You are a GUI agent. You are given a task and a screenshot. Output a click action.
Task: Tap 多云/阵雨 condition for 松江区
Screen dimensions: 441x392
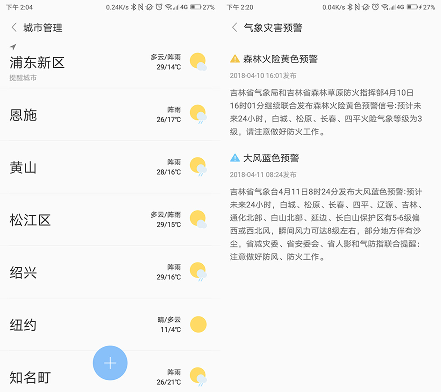pos(166,215)
